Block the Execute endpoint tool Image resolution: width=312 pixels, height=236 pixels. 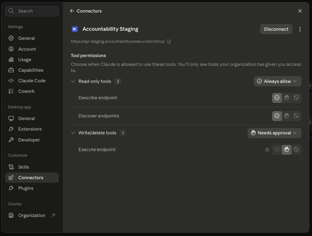pos(296,149)
